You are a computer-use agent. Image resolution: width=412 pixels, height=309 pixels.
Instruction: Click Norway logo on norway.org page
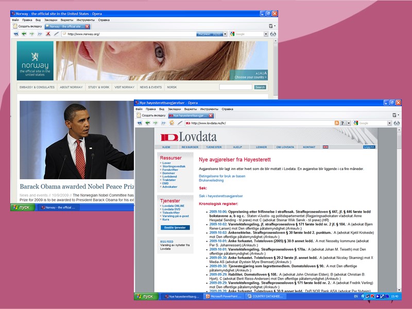coord(35,61)
